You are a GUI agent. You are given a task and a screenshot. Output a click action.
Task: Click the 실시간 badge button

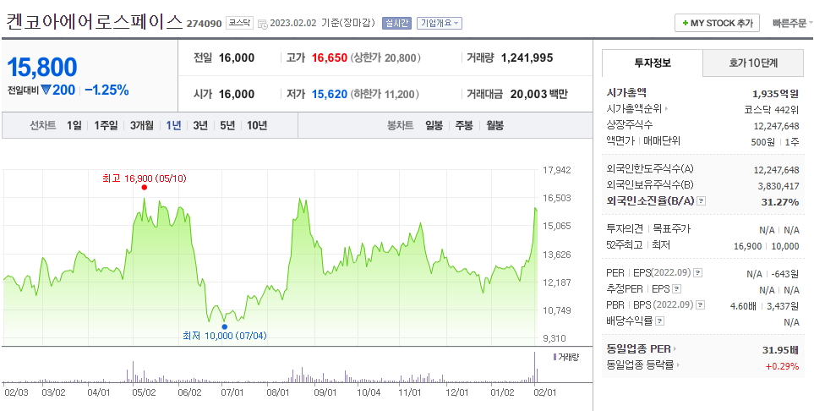(x=396, y=24)
